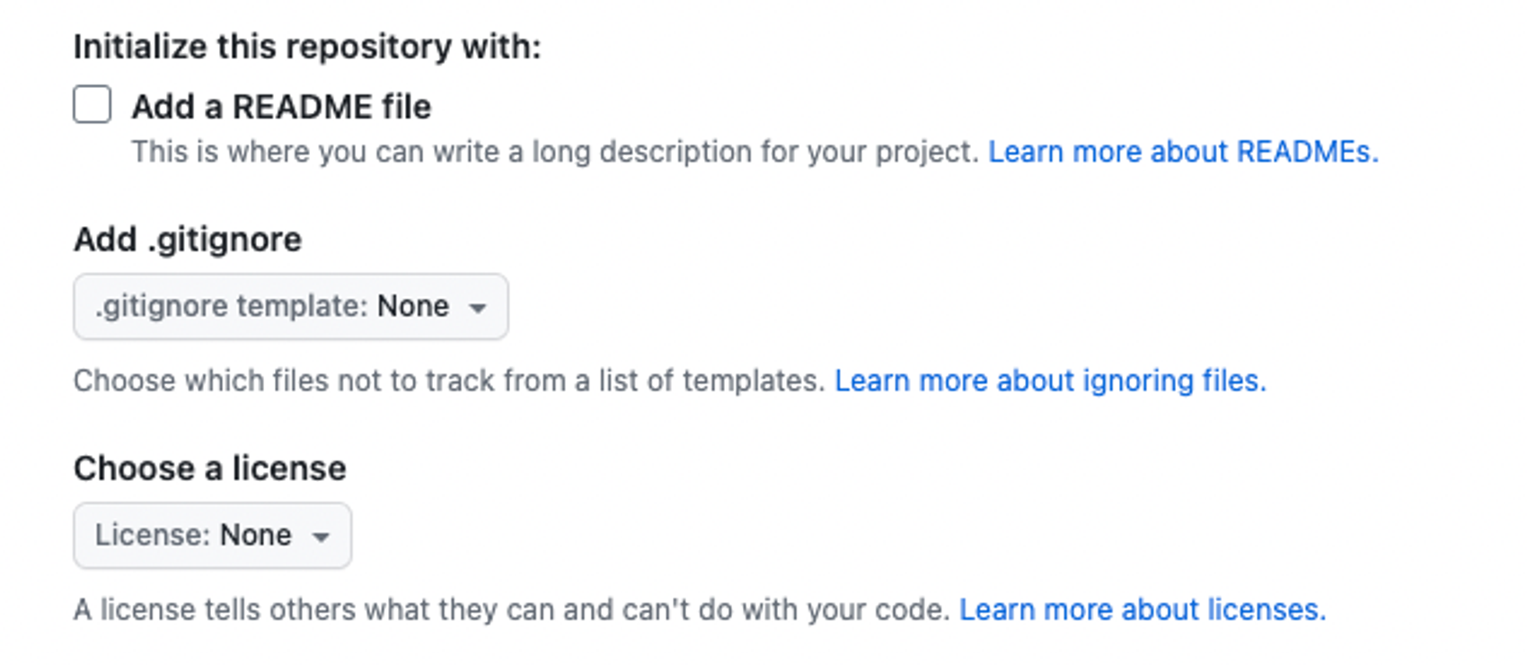Click the 'A license tells others' helper text
Screen dimensions: 1527x665
tap(511, 609)
